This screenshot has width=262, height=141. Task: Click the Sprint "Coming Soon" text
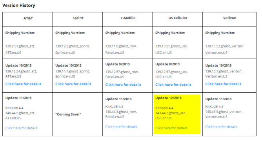click(x=68, y=114)
